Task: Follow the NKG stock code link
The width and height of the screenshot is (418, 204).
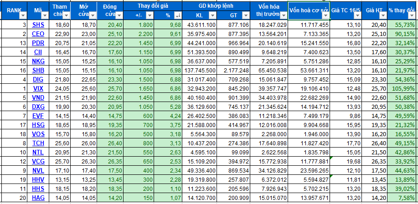Action: (x=38, y=61)
